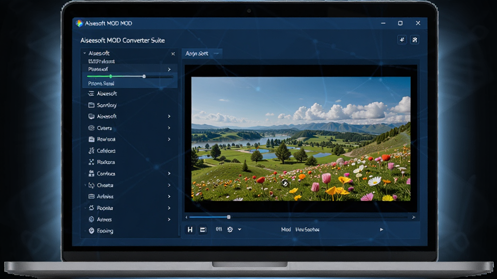Screen dimensions: 497x279
Task: Click the small 0f5 label beside the gear
Action: pos(219,229)
